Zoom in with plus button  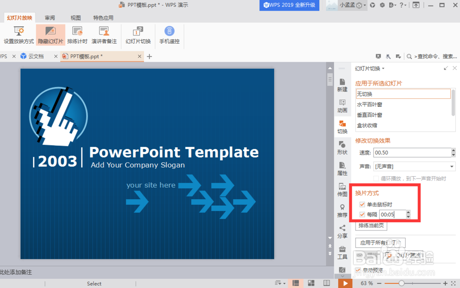[x=445, y=283]
